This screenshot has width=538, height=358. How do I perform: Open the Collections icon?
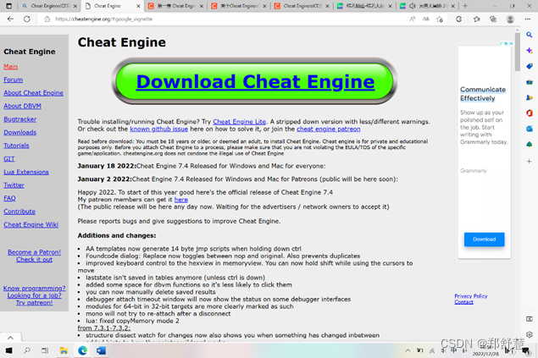[x=493, y=19]
